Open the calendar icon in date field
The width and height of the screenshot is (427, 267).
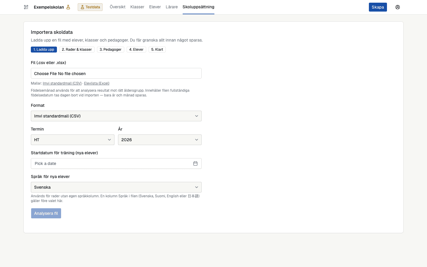195,163
